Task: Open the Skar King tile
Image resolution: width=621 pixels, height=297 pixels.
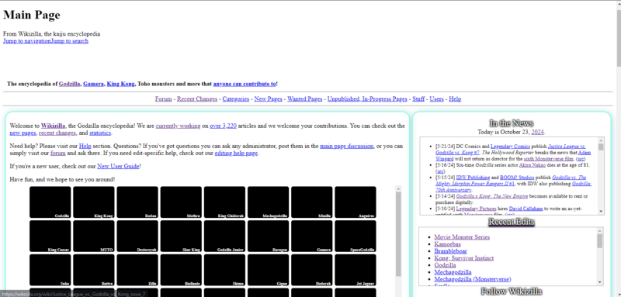Action: coord(181,236)
